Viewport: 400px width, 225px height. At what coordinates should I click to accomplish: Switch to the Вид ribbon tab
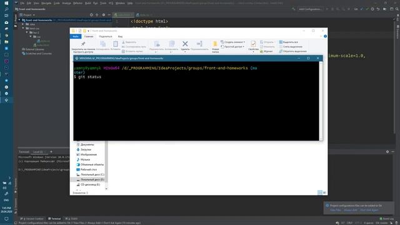tap(120, 36)
